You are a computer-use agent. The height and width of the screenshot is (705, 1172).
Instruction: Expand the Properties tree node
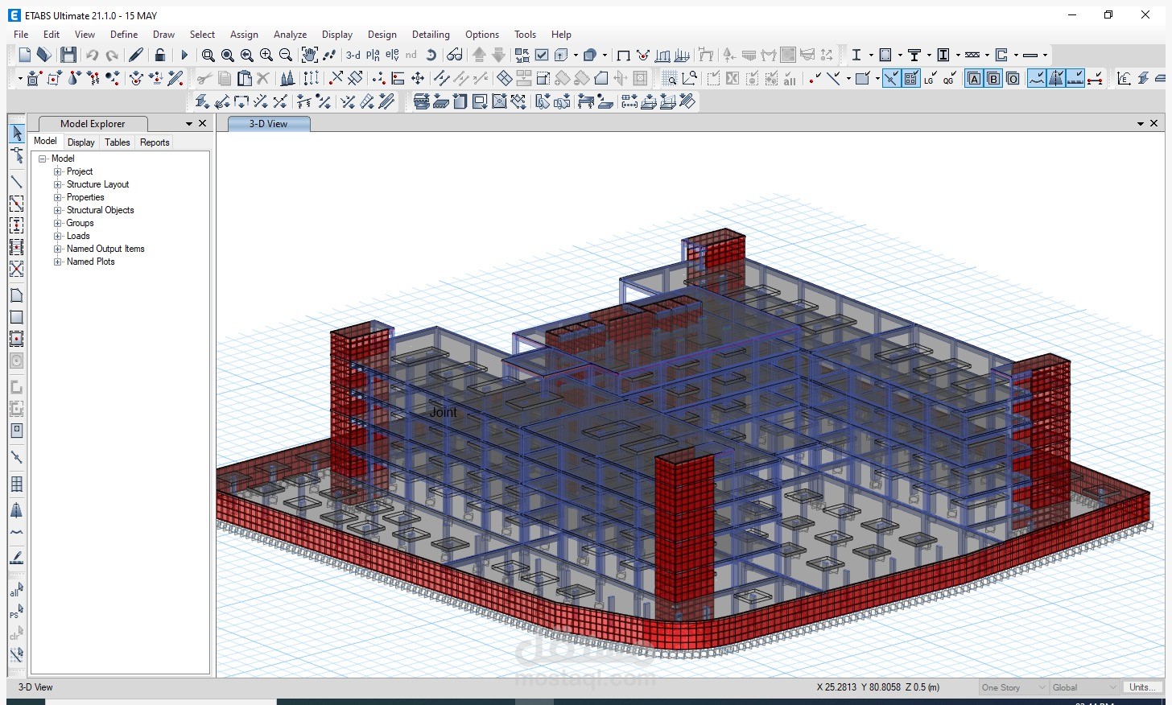[57, 197]
